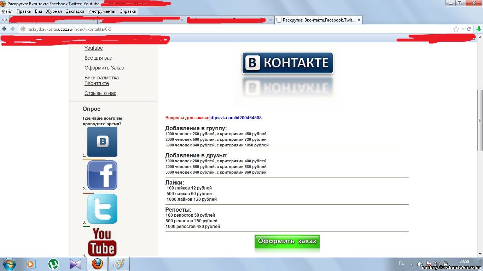Open the network tray icon
Image resolution: width=483 pixels, height=271 pixels.
click(437, 264)
